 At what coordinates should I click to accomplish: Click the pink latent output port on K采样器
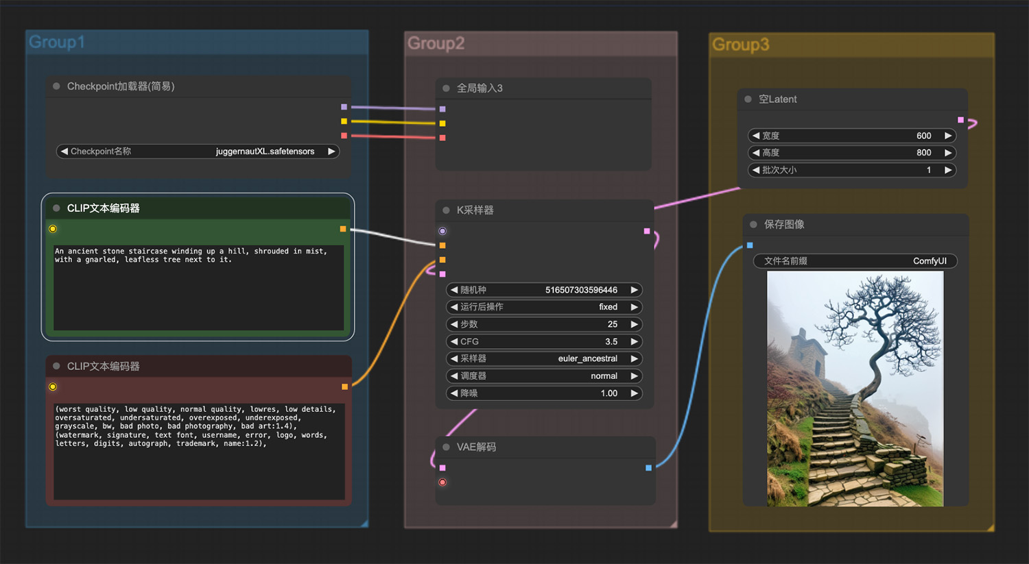coord(646,231)
